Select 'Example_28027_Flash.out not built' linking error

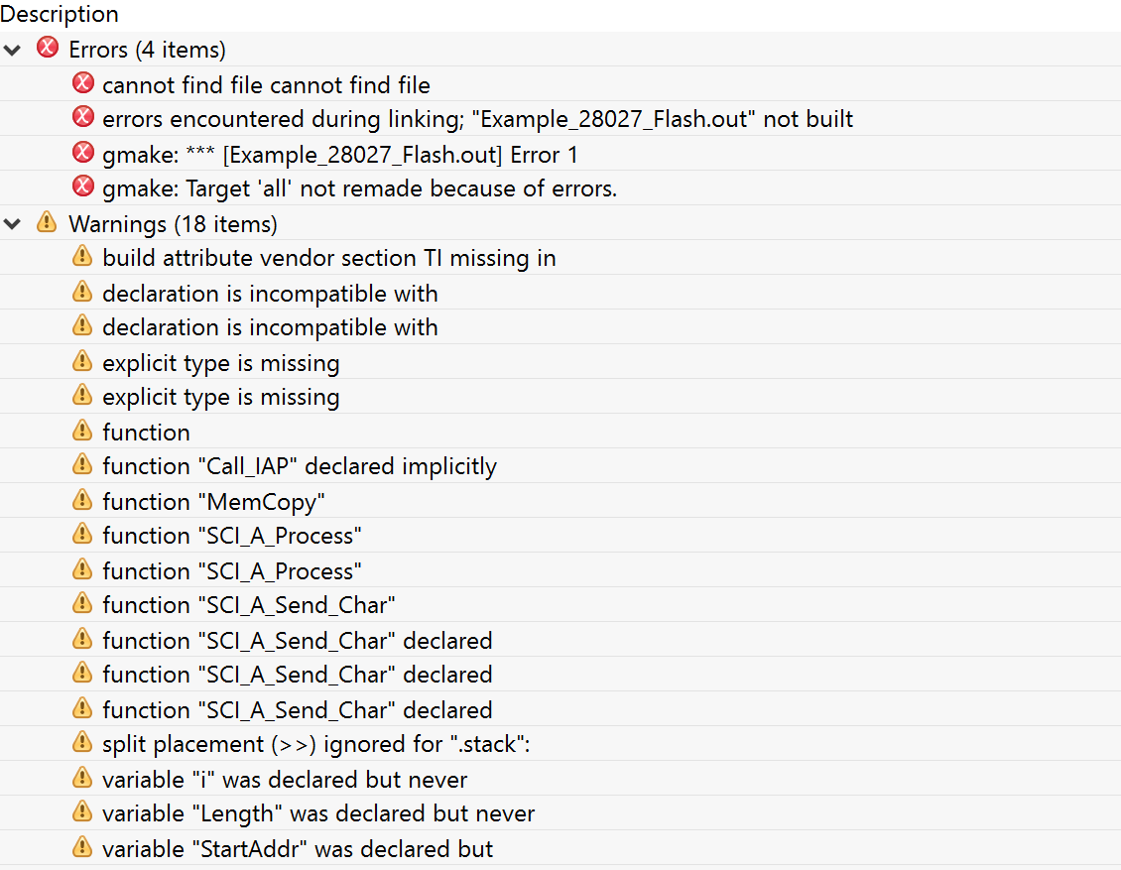(477, 120)
